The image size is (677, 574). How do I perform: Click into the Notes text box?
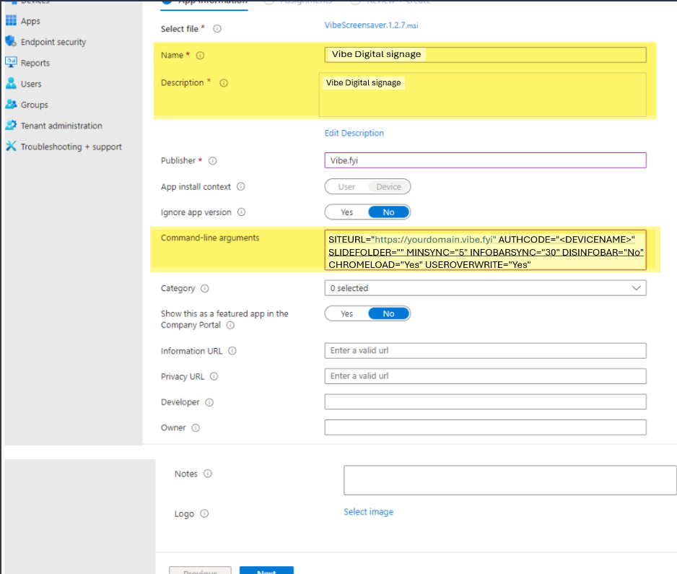coord(510,480)
